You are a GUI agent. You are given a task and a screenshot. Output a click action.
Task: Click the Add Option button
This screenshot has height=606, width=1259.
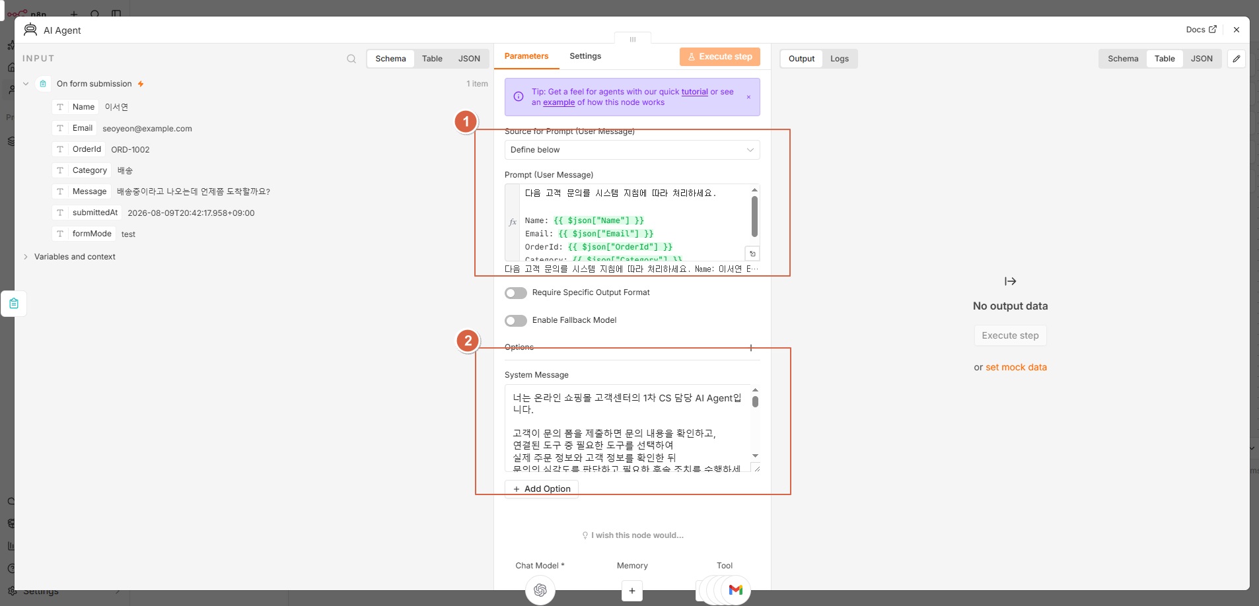pyautogui.click(x=542, y=489)
